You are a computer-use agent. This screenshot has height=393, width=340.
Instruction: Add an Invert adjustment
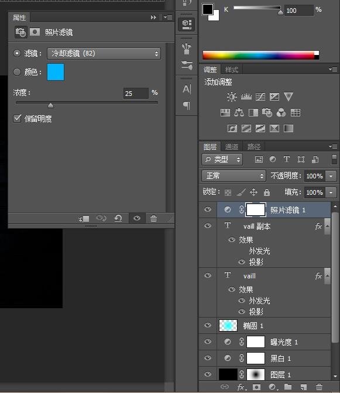point(232,129)
